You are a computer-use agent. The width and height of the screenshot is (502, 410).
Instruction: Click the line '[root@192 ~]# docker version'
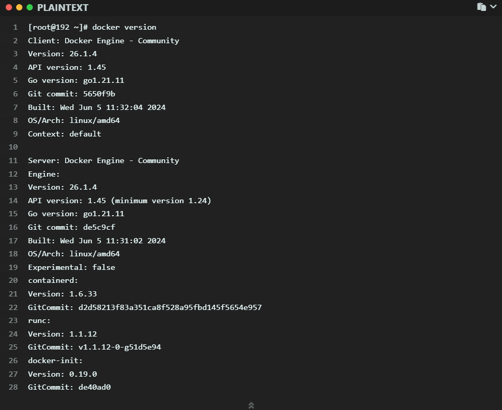[x=92, y=27]
